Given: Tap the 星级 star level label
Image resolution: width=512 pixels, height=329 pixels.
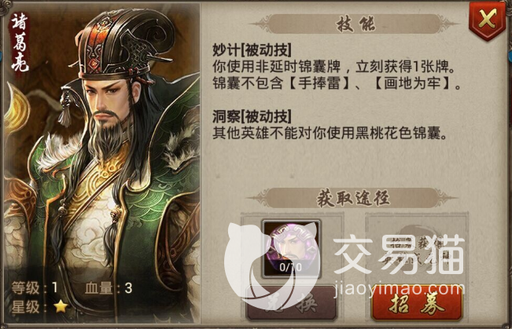Looking at the screenshot, I should click(x=25, y=306).
